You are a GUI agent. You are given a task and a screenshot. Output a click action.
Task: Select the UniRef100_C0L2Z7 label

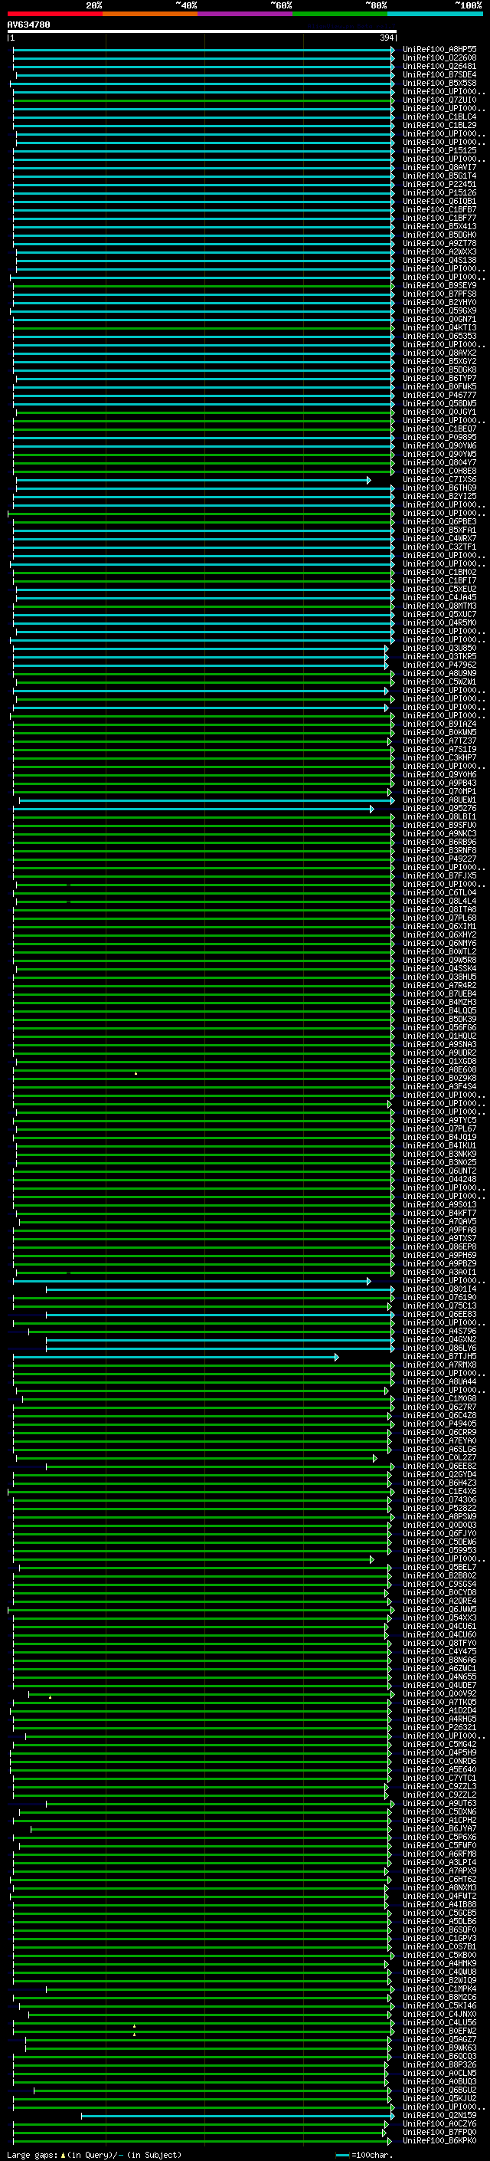tap(439, 1458)
